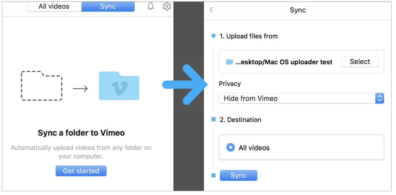Click Select to choose upload folder
This screenshot has width=396, height=195.
point(360,62)
